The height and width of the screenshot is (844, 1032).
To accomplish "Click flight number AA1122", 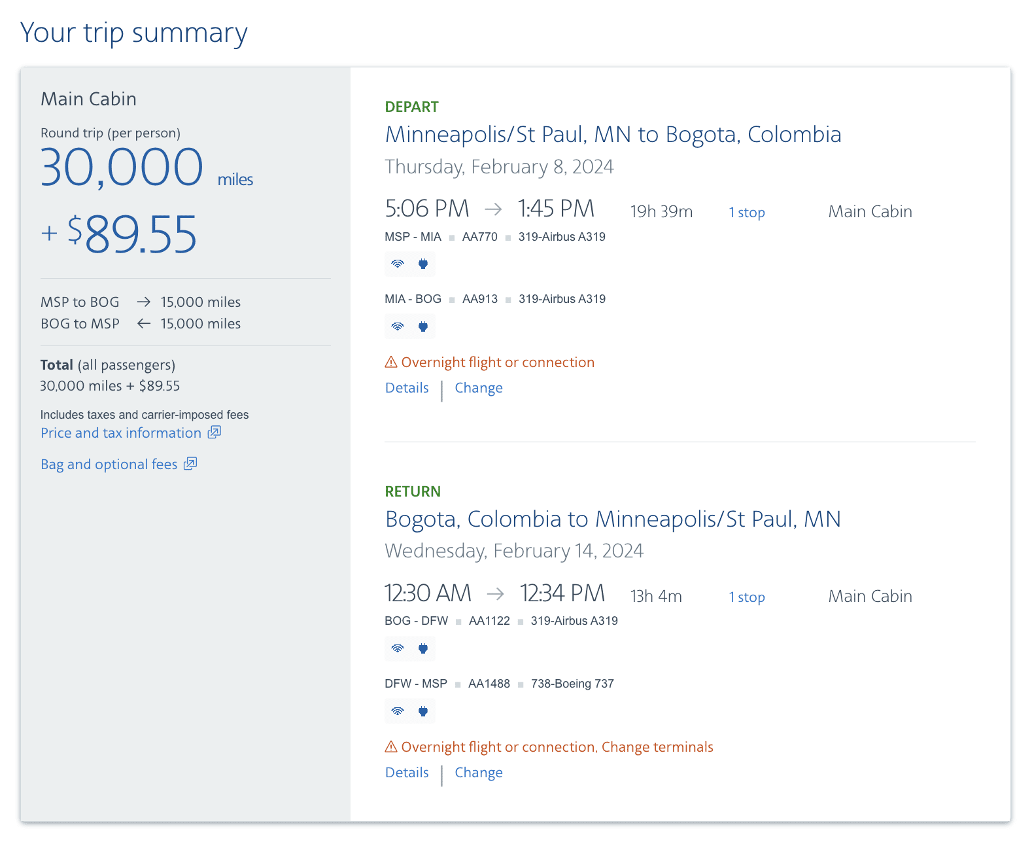I will pos(489,621).
